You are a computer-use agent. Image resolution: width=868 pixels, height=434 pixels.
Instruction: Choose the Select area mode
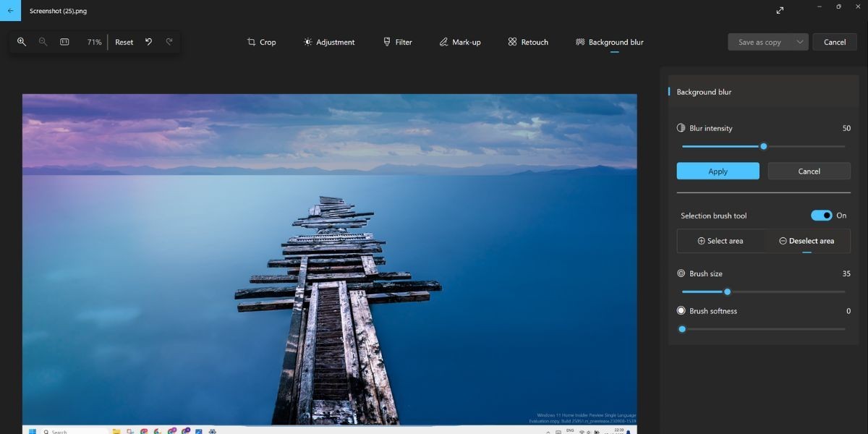[x=720, y=241]
